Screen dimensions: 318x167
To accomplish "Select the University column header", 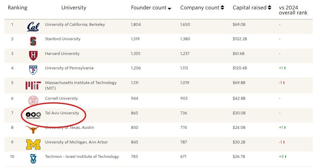I will click(74, 8).
